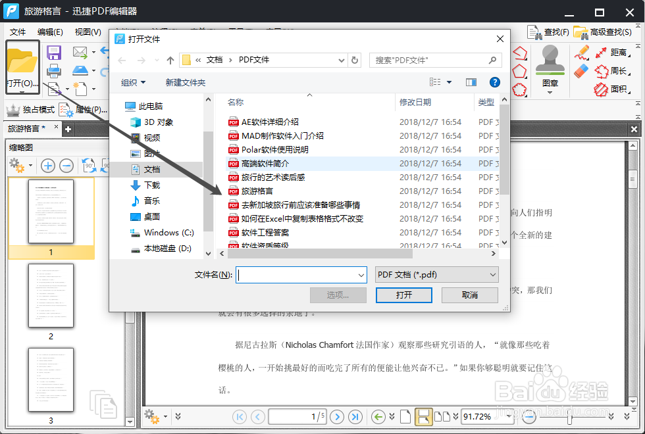Select the Eraser tool
645x434 pixels.
(582, 71)
